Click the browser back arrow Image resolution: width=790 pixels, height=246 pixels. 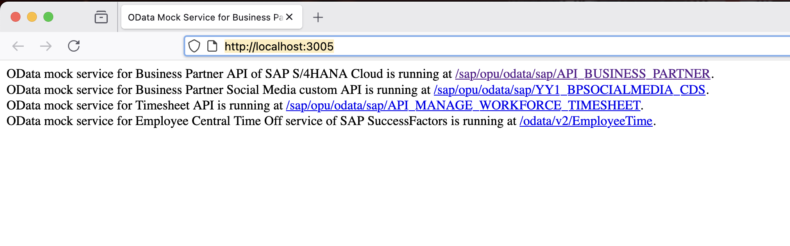pyautogui.click(x=18, y=46)
